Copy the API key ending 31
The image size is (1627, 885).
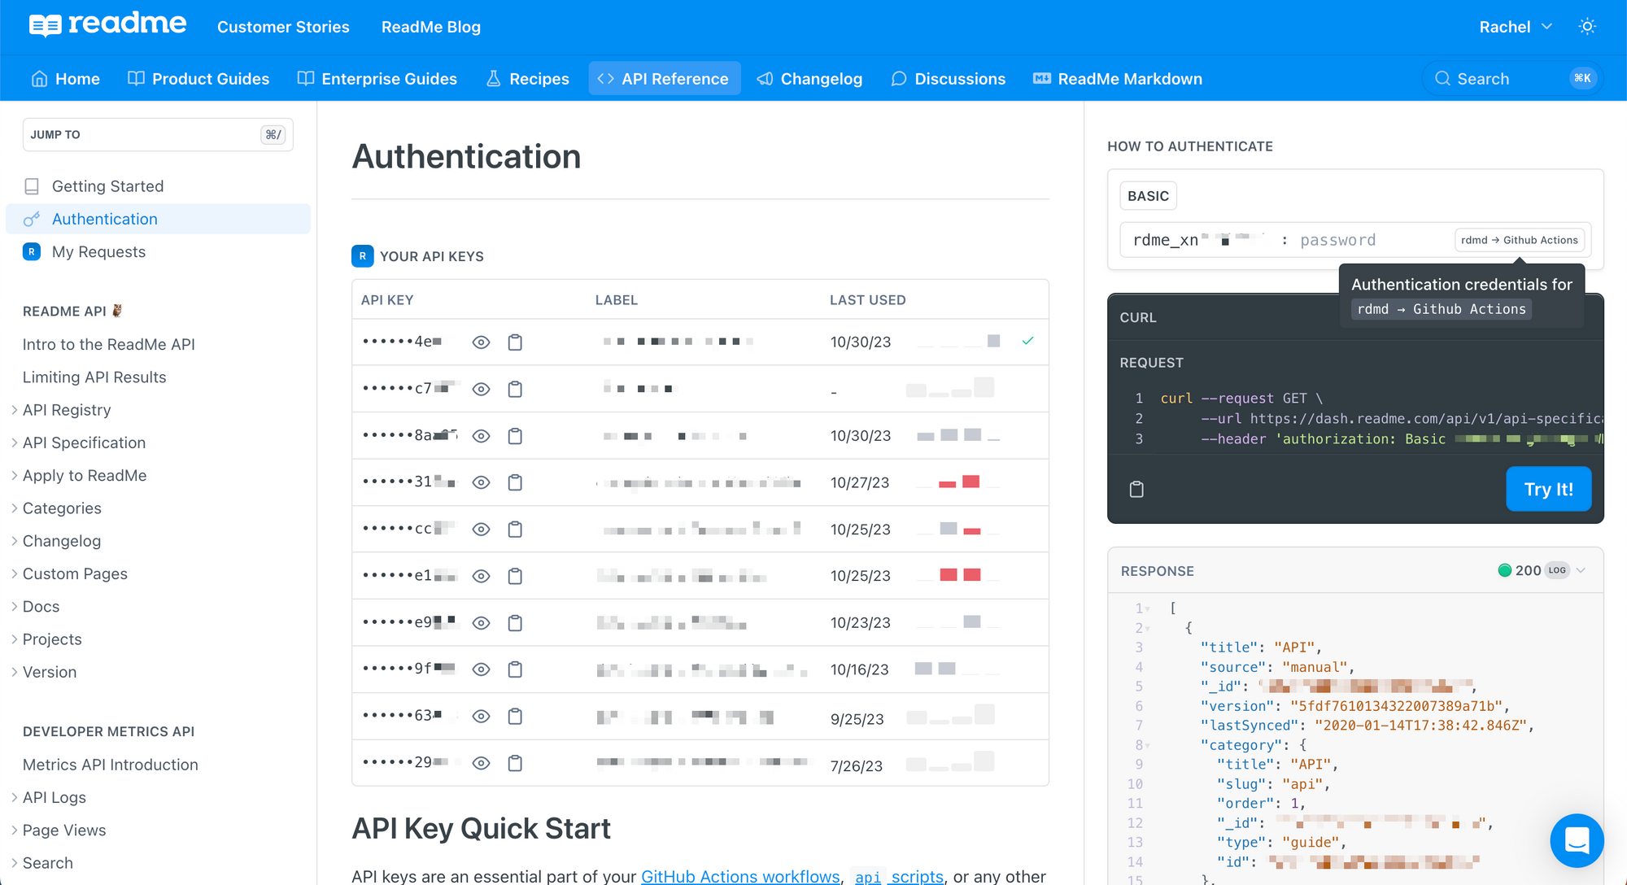coord(515,483)
